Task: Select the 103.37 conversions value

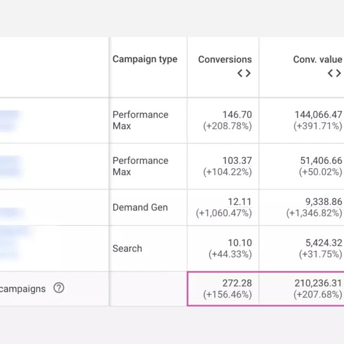Action: point(237,161)
